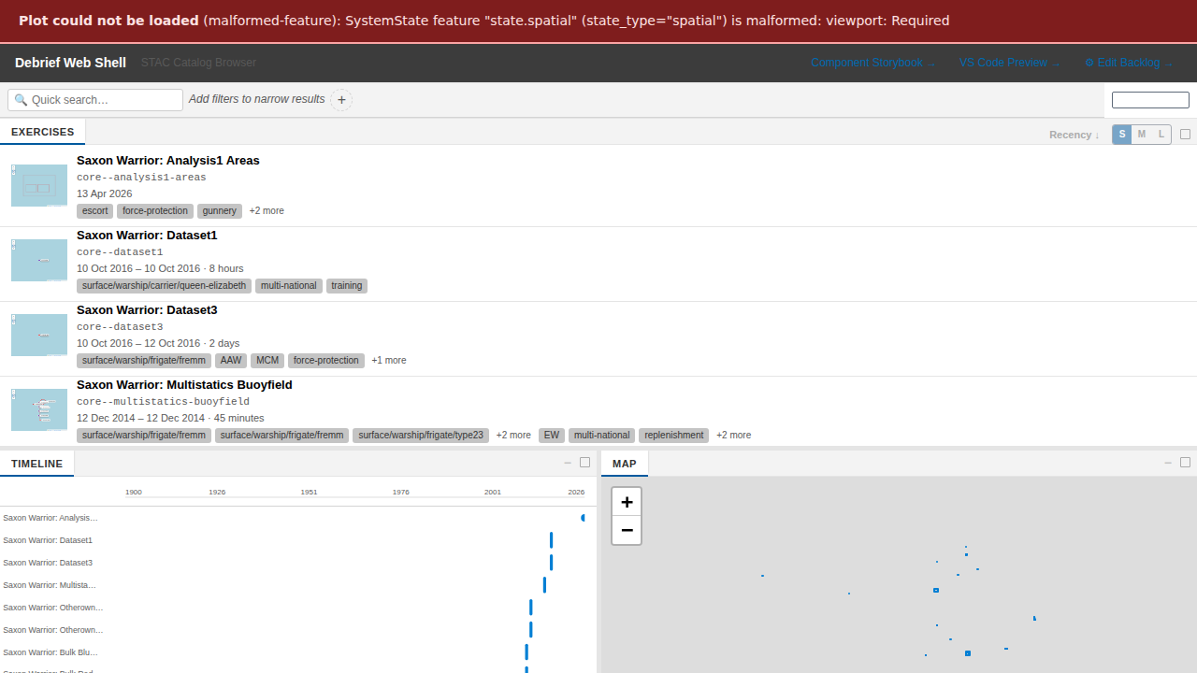The image size is (1197, 673).
Task: Filter by force-protection tag on Analysis1 Areas
Action: (155, 211)
